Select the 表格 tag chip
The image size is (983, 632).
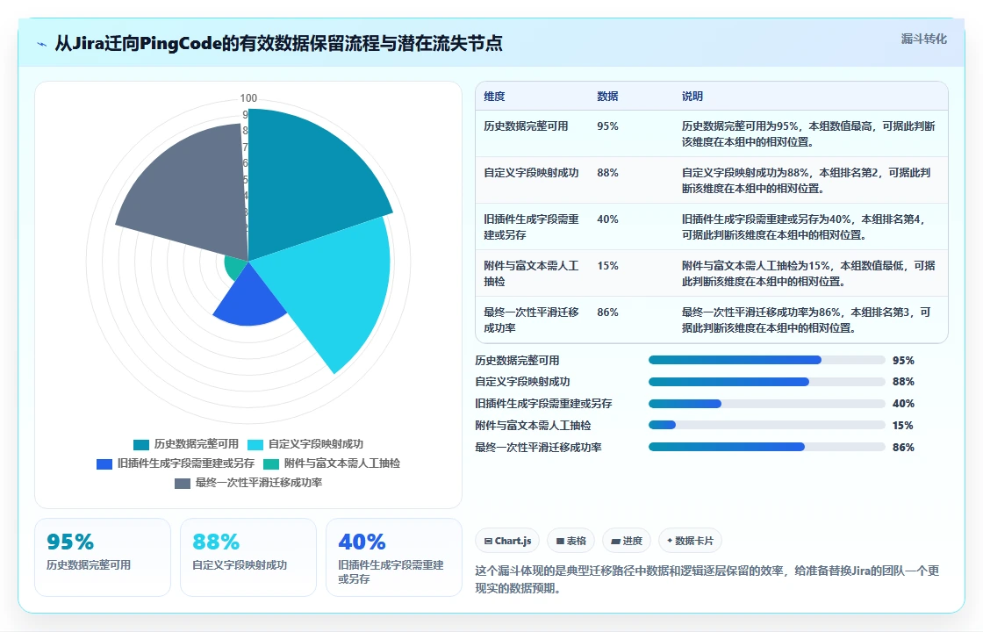click(x=570, y=541)
